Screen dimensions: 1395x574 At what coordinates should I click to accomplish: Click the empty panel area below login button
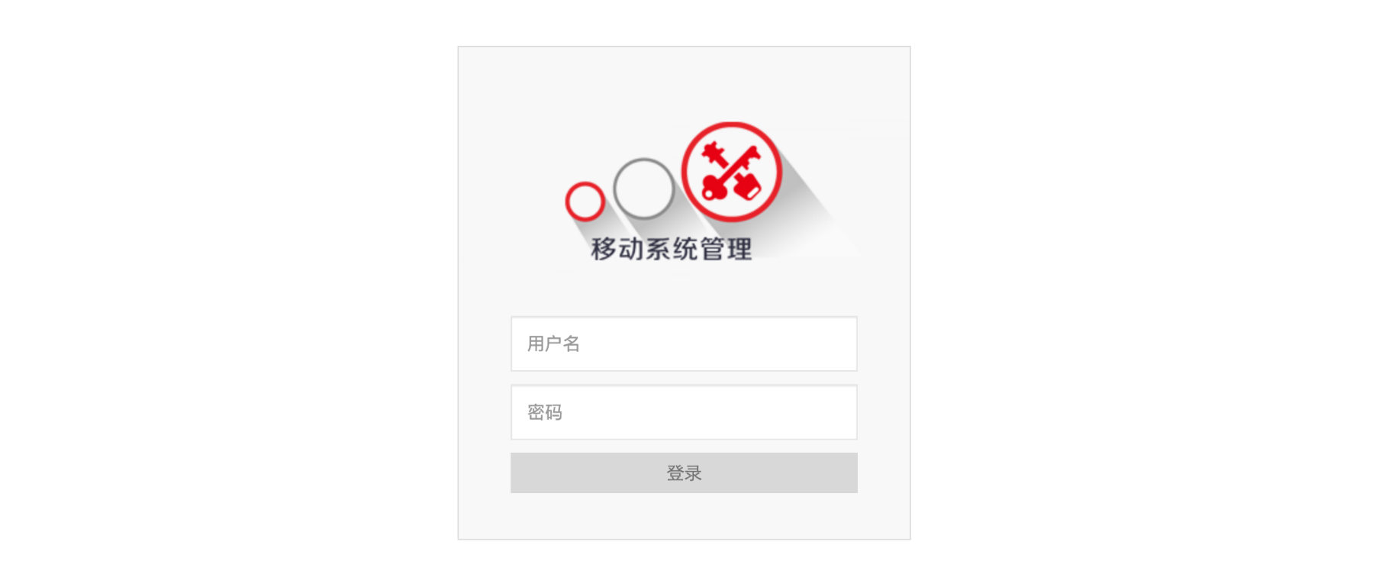tap(684, 516)
